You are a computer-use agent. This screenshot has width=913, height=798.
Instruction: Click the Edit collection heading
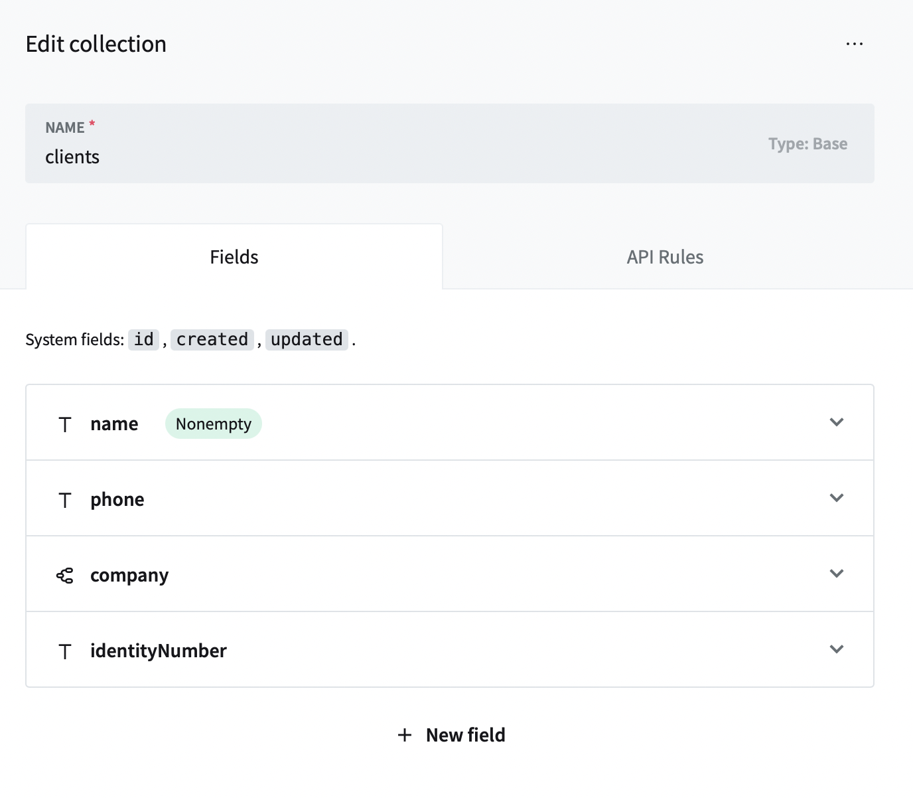click(x=96, y=43)
